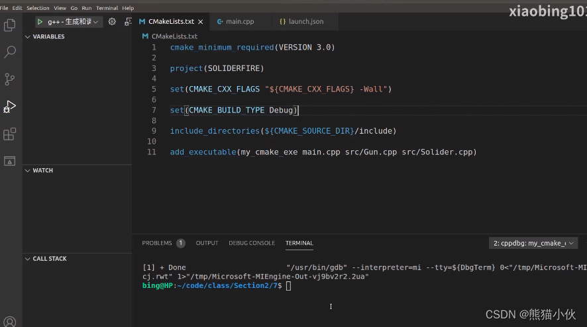The width and height of the screenshot is (587, 327).
Task: Click the problems count badge 1
Action: coord(180,243)
